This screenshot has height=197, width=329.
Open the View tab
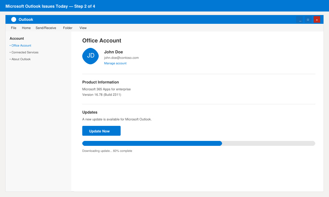tap(83, 28)
